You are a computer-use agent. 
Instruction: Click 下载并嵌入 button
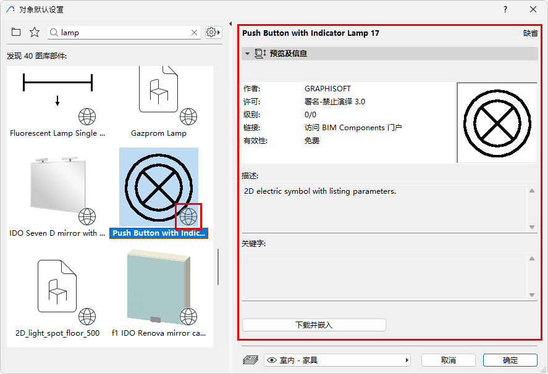tap(314, 325)
